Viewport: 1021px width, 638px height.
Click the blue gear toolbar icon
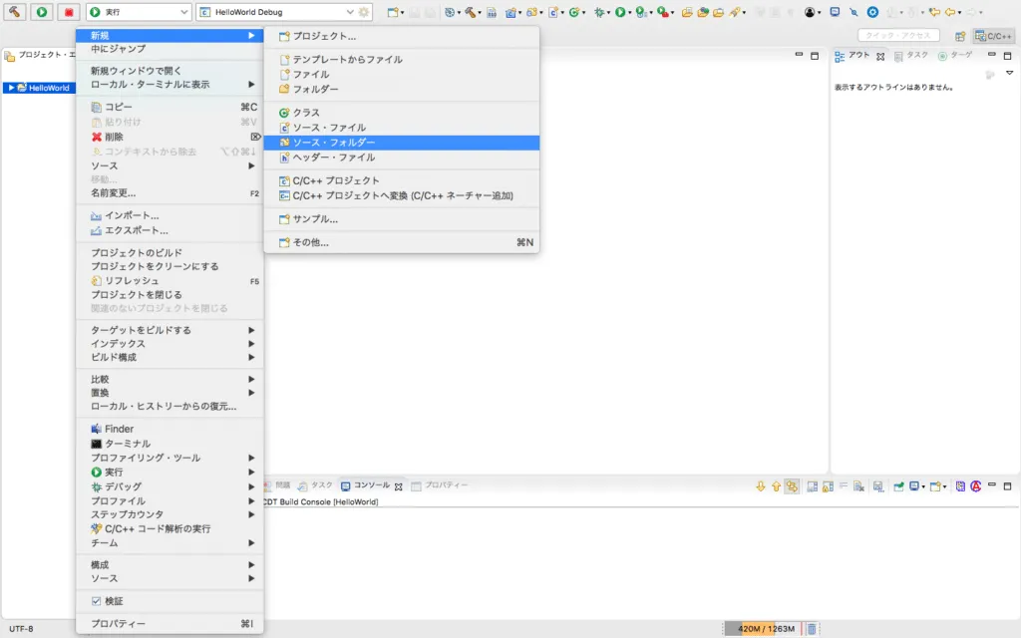pyautogui.click(x=872, y=12)
